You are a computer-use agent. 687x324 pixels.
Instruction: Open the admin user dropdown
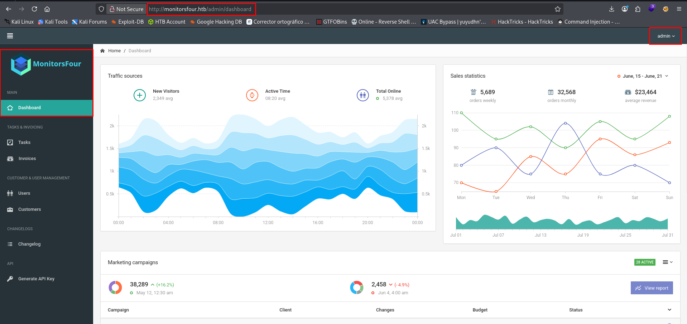pos(666,36)
